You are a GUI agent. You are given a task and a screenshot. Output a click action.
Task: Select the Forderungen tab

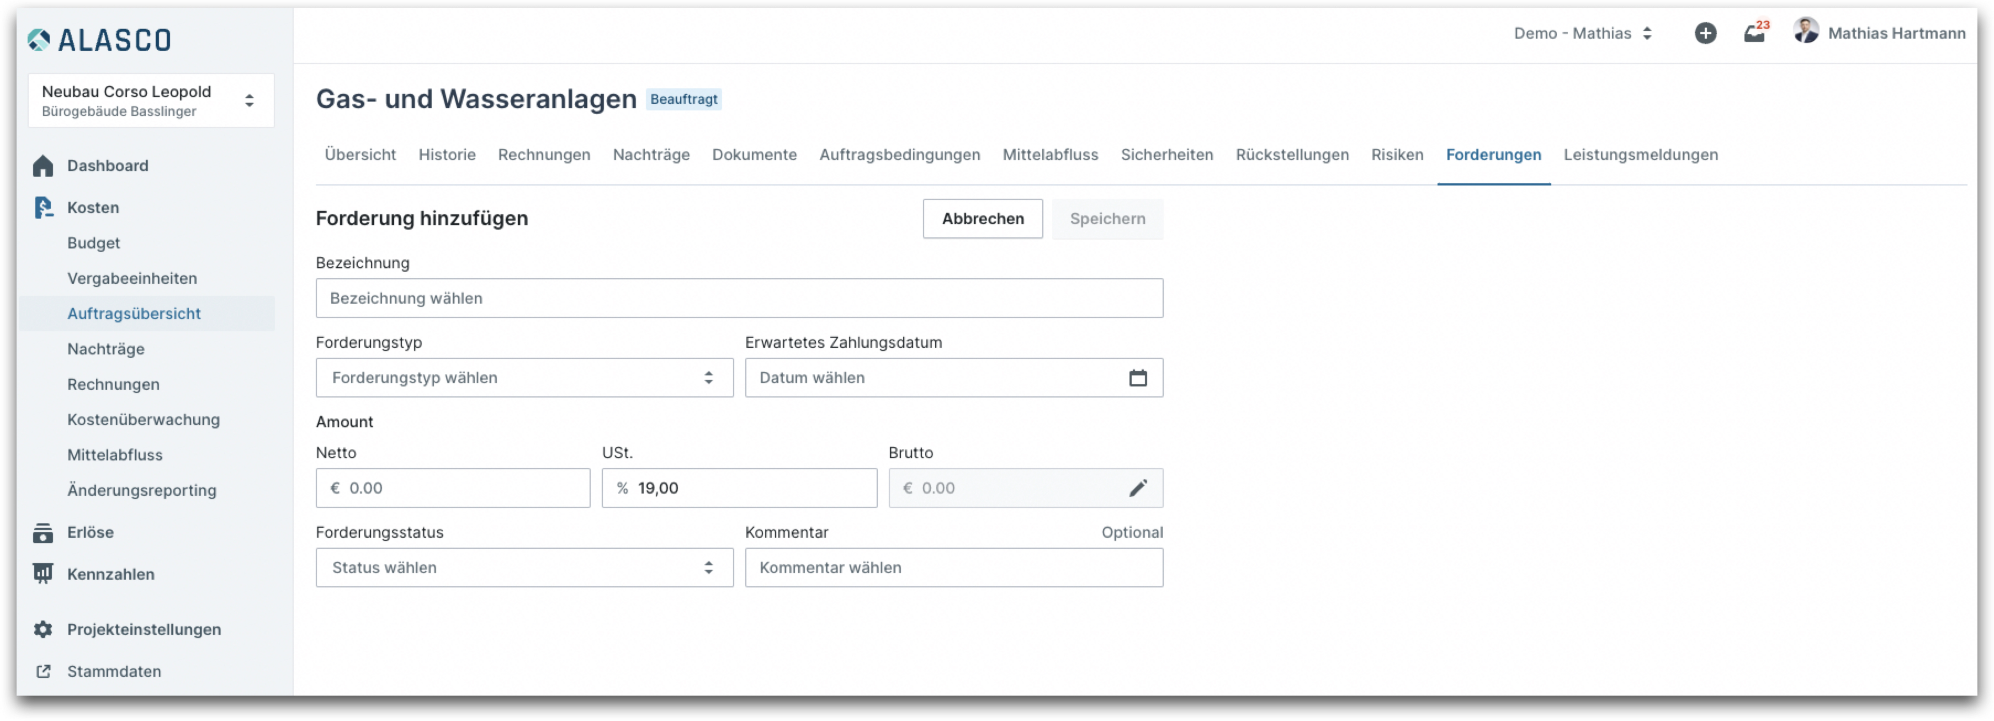pos(1493,155)
